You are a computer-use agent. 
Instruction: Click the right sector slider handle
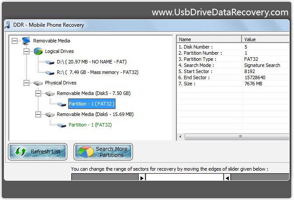[227, 177]
